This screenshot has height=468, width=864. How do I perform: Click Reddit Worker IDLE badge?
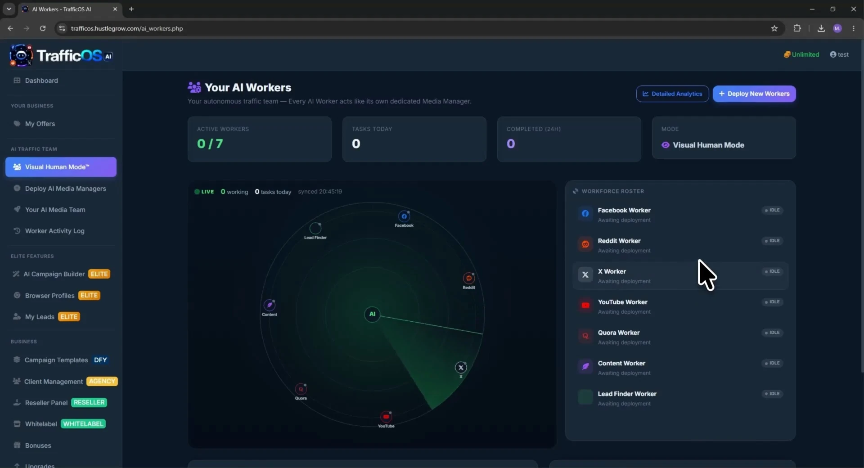click(x=772, y=241)
